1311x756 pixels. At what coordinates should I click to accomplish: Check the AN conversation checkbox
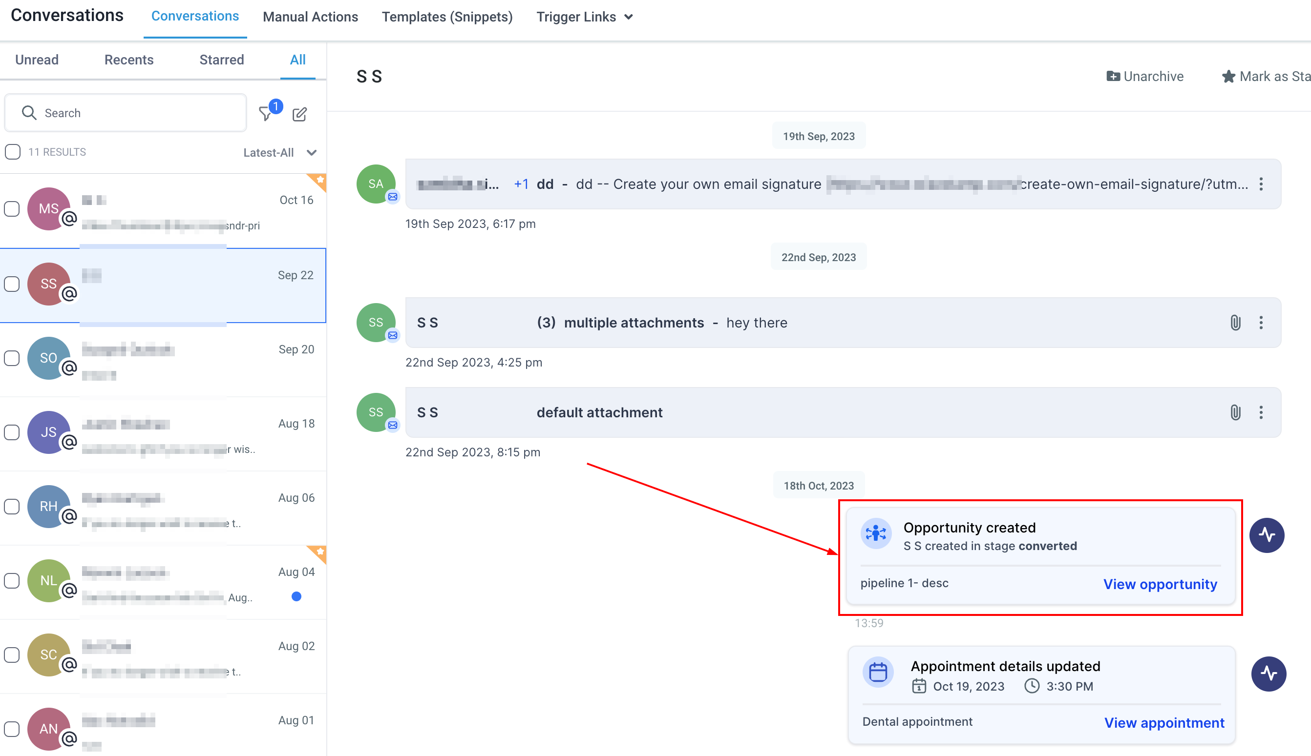[12, 729]
